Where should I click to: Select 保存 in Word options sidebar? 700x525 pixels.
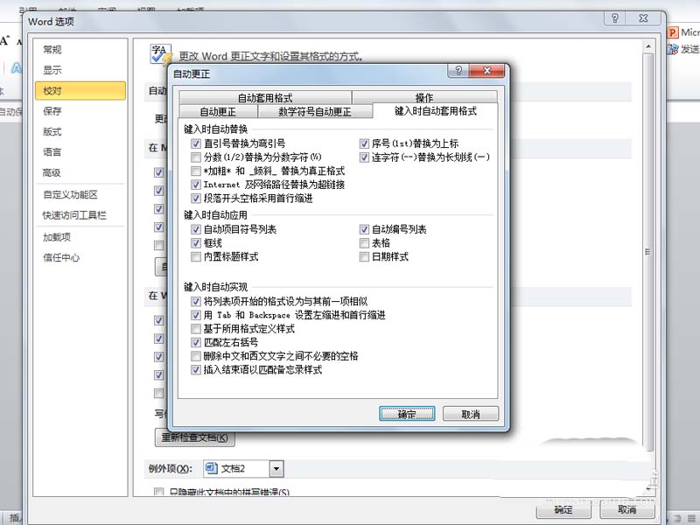[80, 111]
